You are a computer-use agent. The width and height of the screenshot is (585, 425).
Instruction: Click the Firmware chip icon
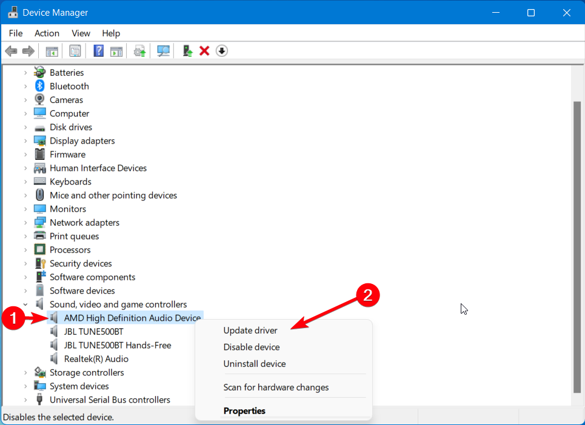tap(39, 154)
